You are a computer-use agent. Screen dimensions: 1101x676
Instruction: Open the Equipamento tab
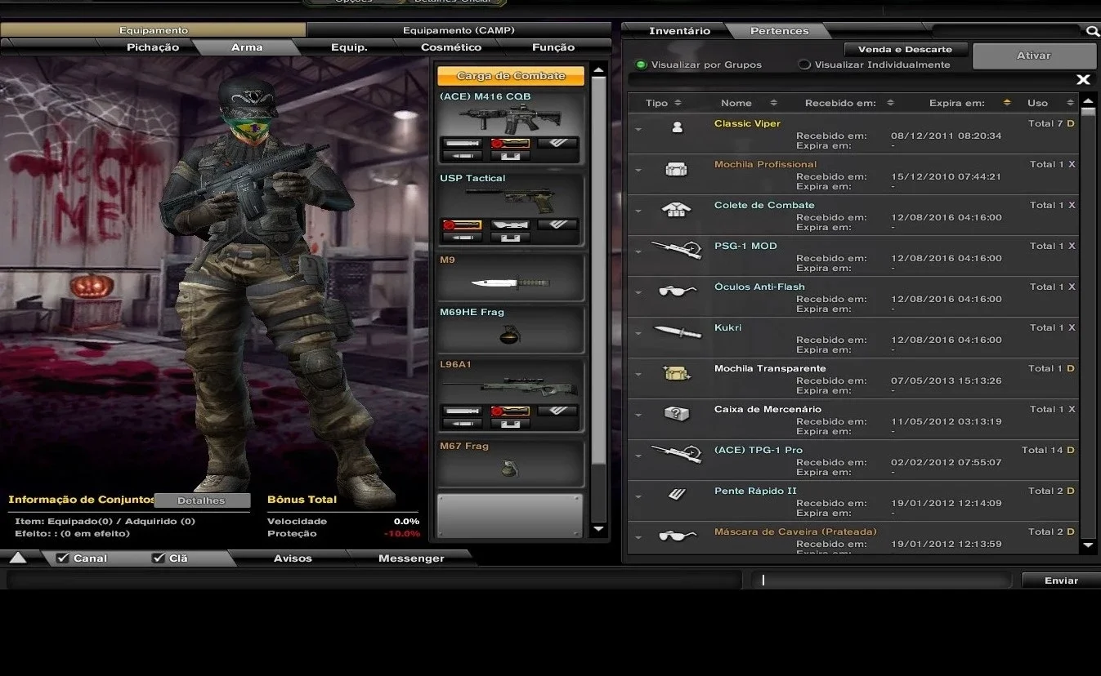click(153, 30)
